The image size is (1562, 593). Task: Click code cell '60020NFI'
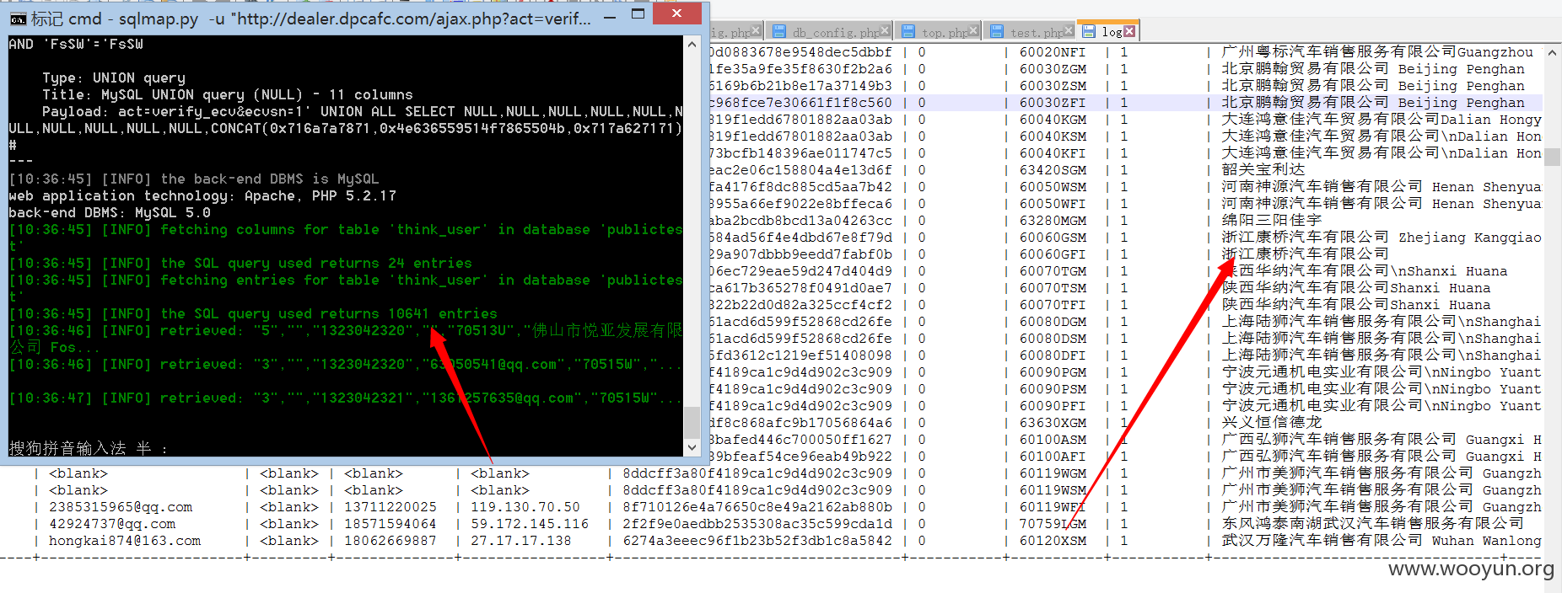(1053, 52)
